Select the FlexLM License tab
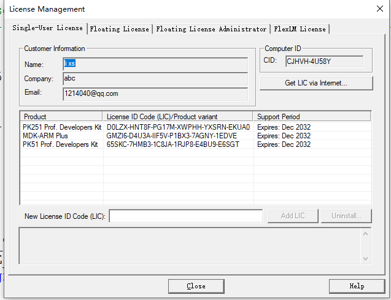The width and height of the screenshot is (391, 300). pyautogui.click(x=300, y=29)
